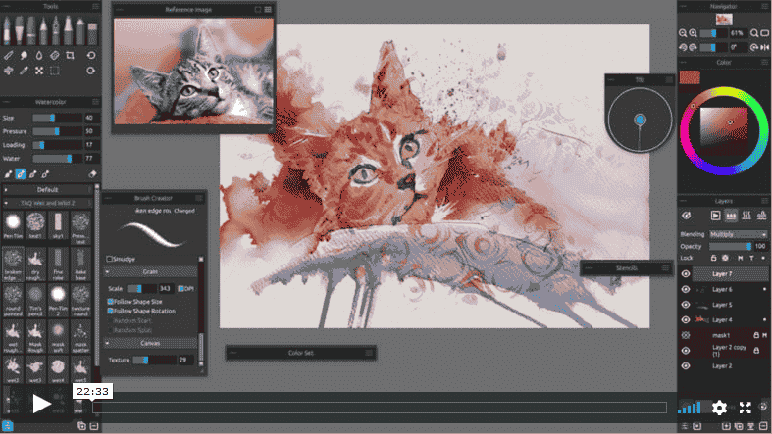The width and height of the screenshot is (772, 434).
Task: Select the dry rough brush preset
Action: 35,264
